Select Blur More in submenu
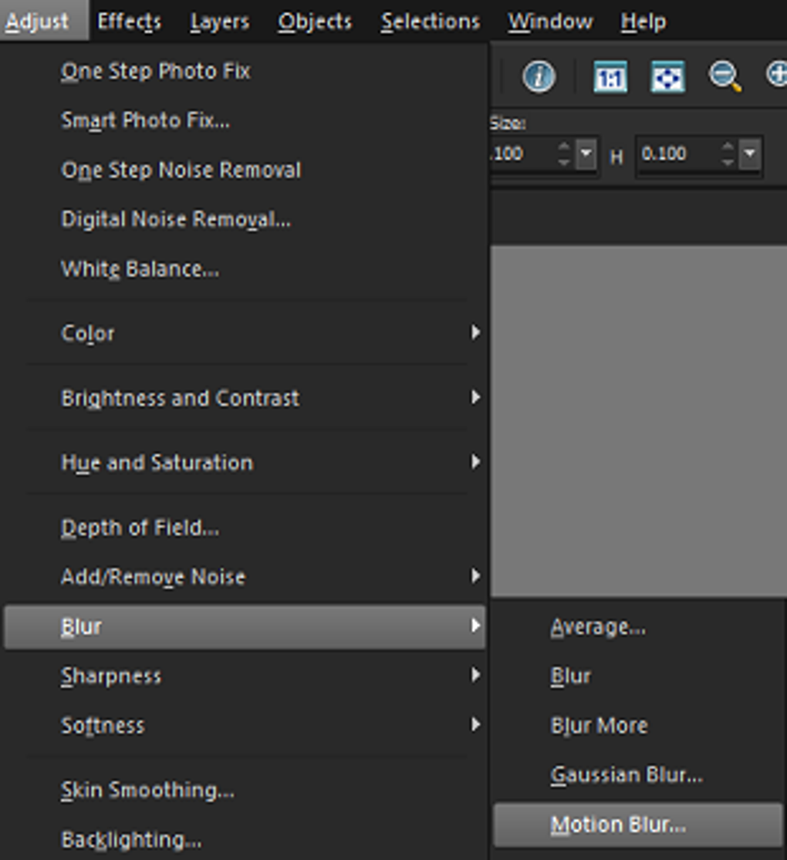The image size is (787, 860). [x=599, y=725]
